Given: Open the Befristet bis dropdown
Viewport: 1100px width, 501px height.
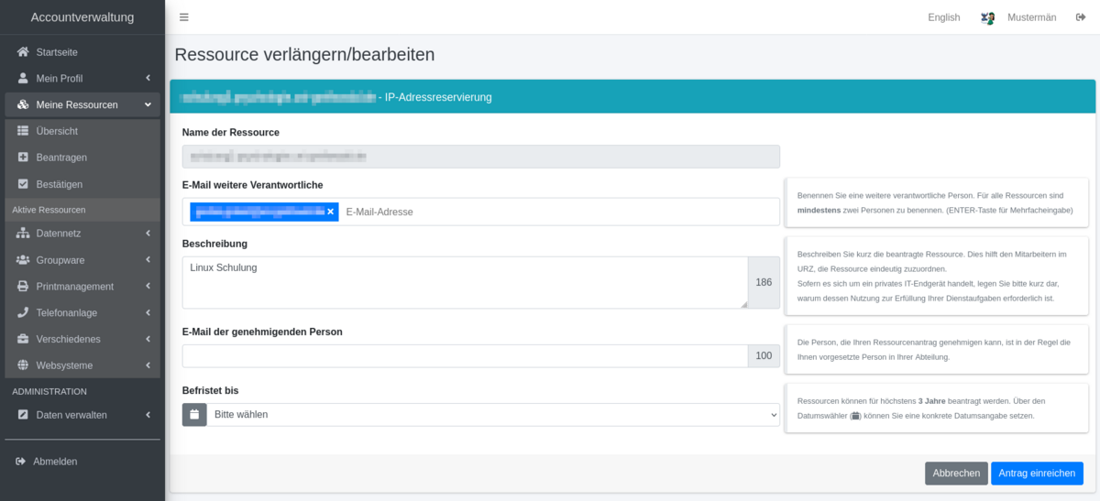Looking at the screenshot, I should point(493,415).
